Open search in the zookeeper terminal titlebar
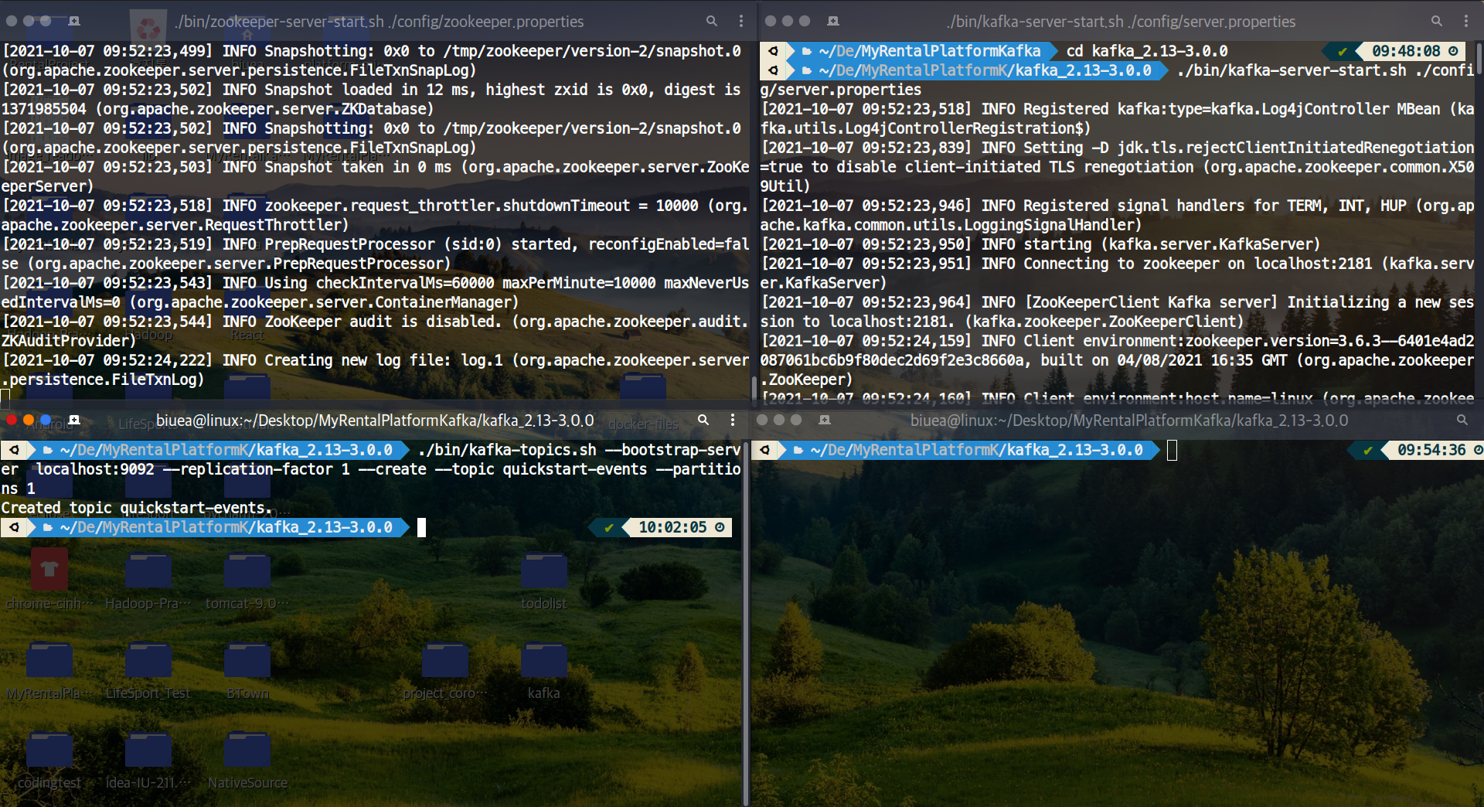The image size is (1484, 807). click(711, 22)
